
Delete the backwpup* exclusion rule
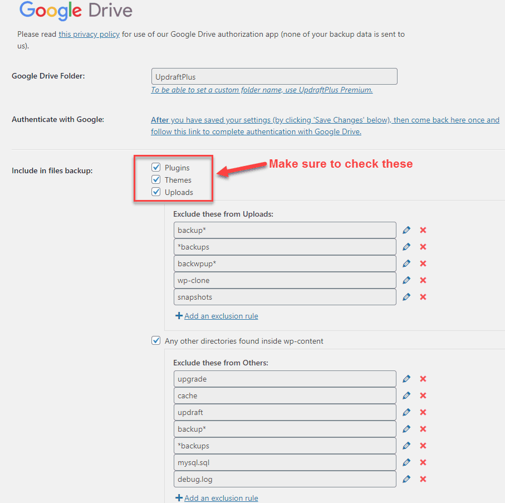point(423,263)
